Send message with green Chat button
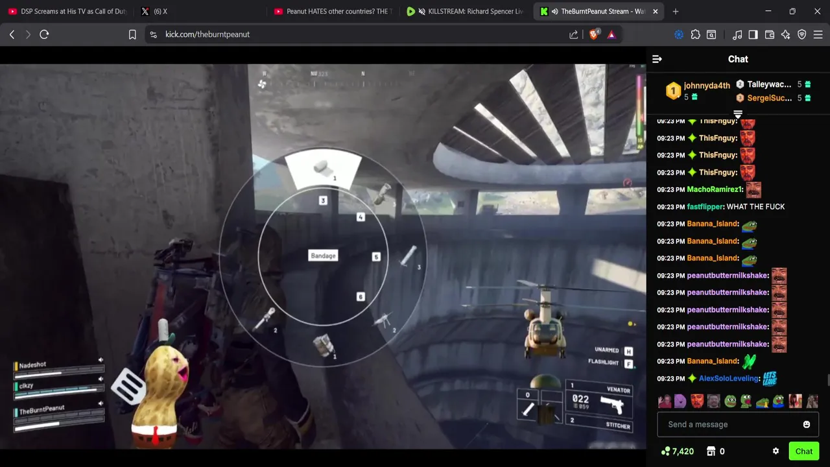 click(x=804, y=451)
